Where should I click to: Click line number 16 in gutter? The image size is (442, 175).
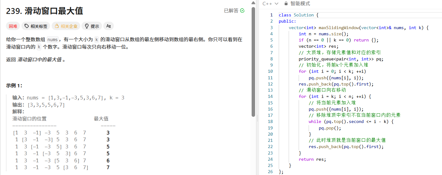coord(270,109)
